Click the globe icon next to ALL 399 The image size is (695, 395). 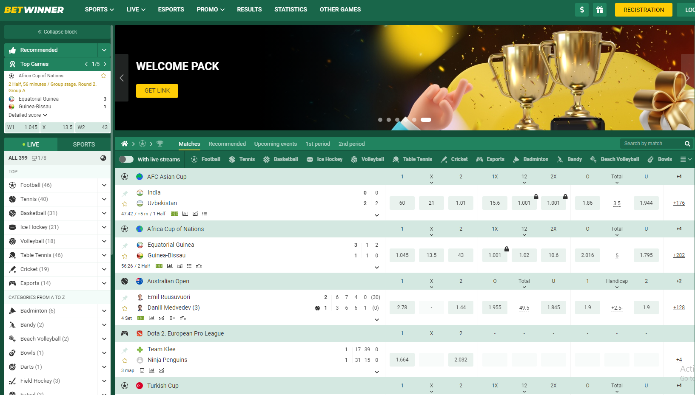(103, 158)
